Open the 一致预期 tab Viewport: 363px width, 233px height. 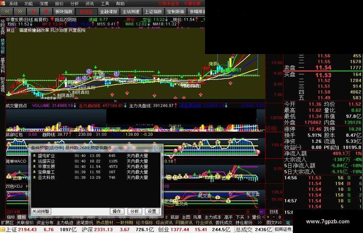point(125,222)
